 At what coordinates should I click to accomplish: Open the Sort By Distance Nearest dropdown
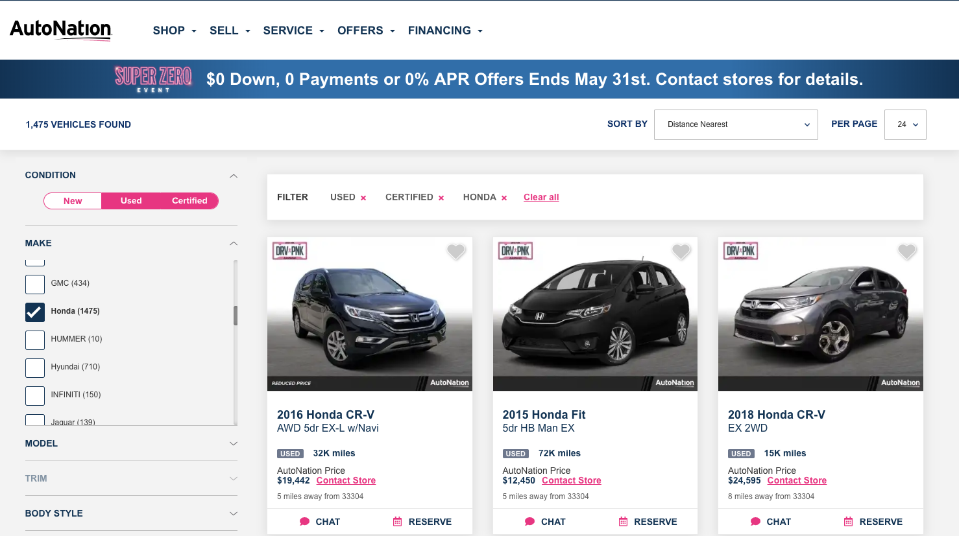(736, 124)
